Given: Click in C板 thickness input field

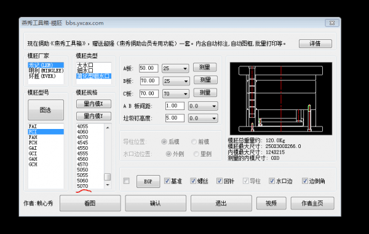Looking at the screenshot, I should [149, 94].
